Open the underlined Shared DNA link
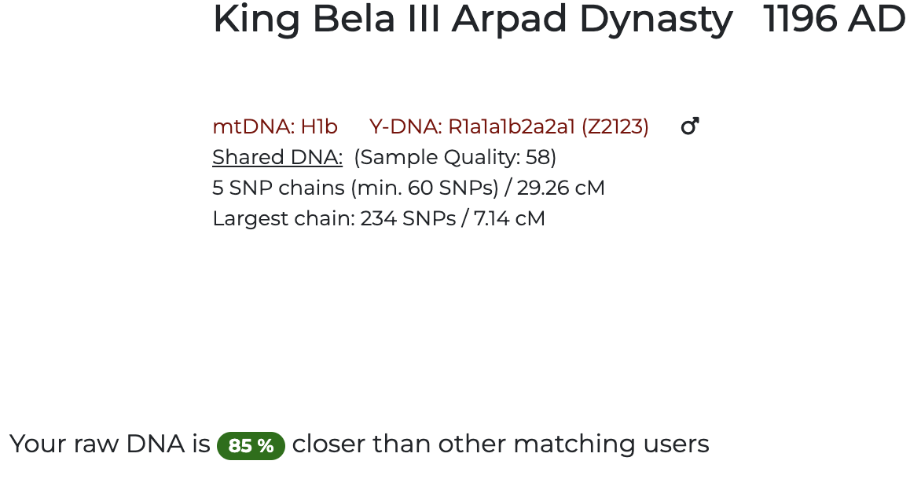The height and width of the screenshot is (479, 921). (277, 157)
